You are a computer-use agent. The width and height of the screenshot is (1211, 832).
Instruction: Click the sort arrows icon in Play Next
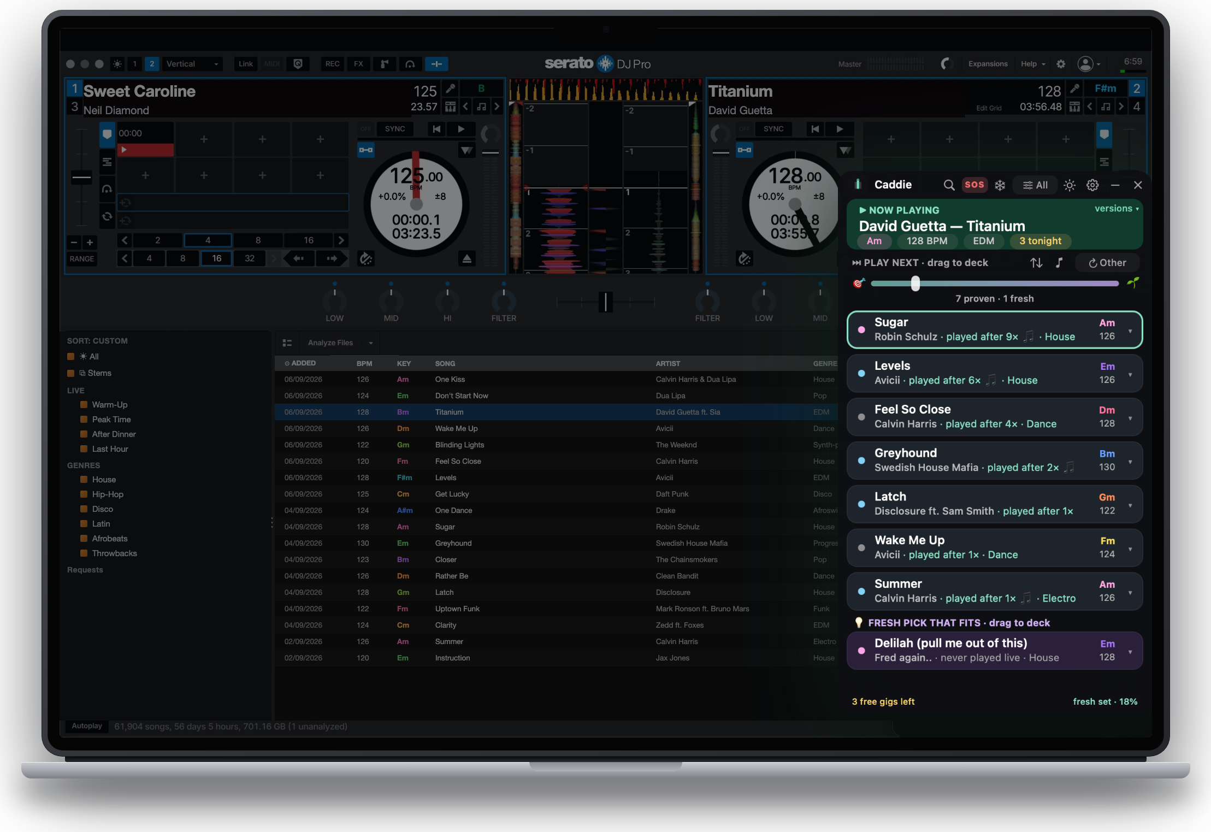1036,263
